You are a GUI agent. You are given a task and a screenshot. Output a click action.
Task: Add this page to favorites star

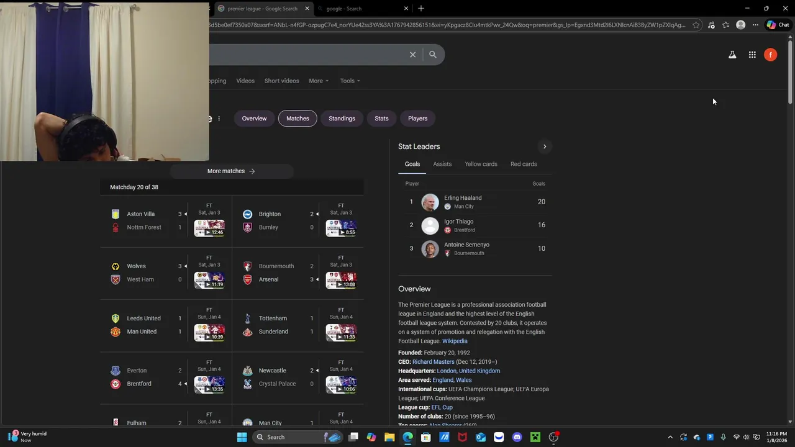696,25
